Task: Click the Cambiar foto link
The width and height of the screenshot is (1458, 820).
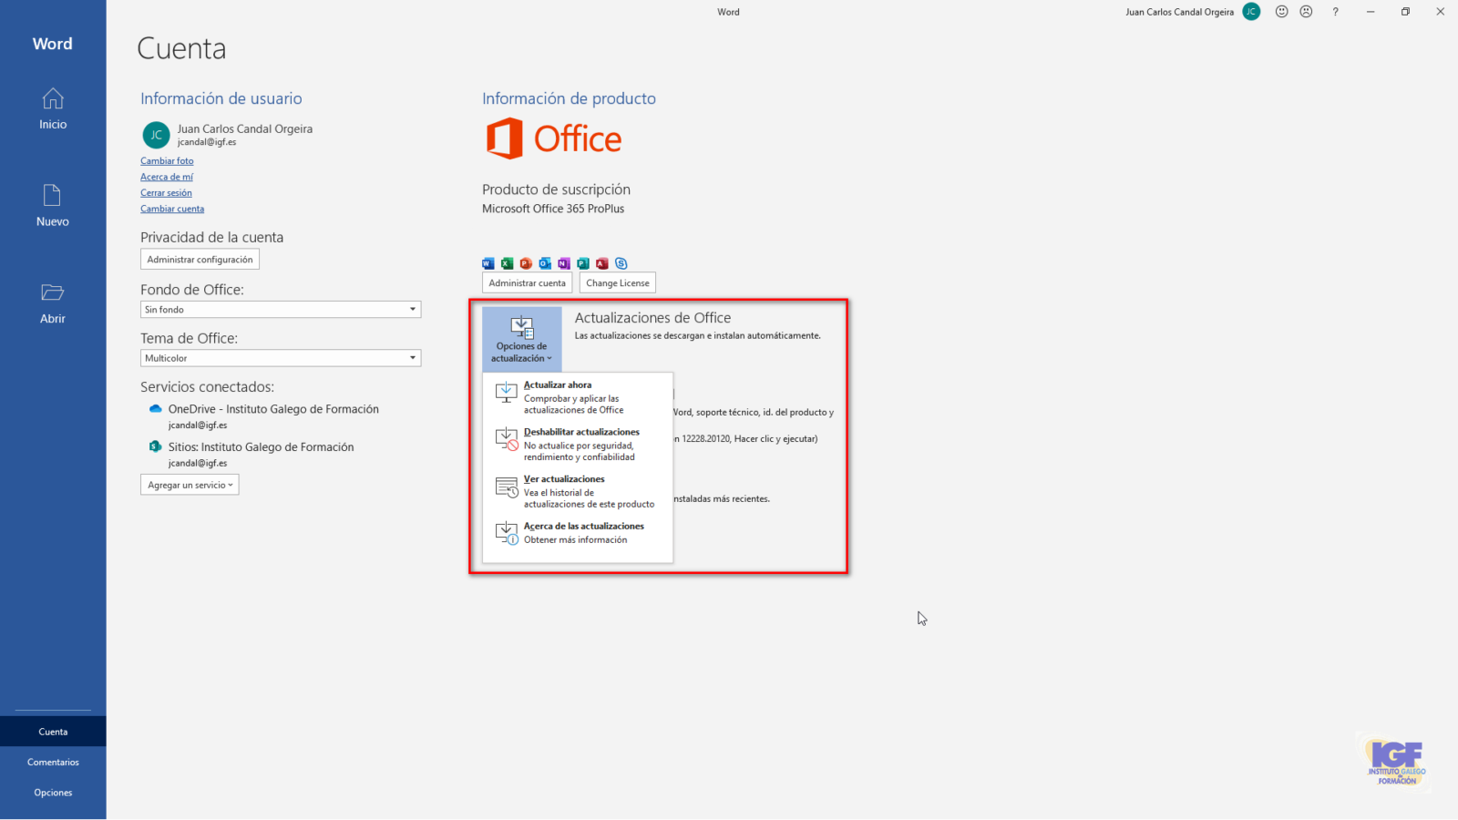Action: pyautogui.click(x=167, y=161)
